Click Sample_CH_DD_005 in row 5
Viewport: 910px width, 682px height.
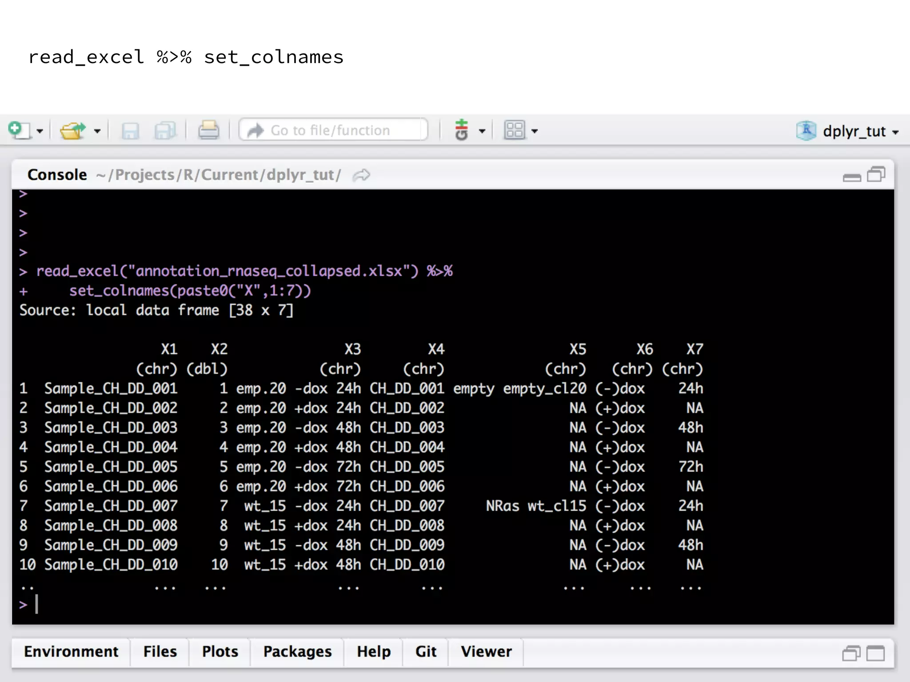(x=111, y=467)
